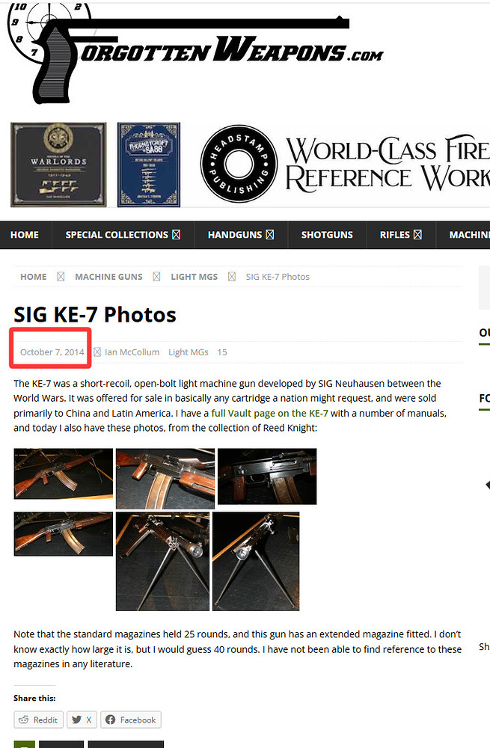Open the Shotguns menu item
This screenshot has height=748, width=490.
327,235
